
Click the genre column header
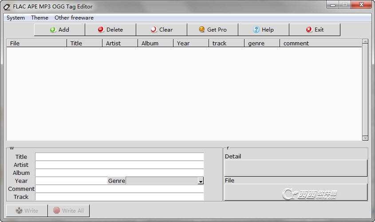tap(262, 43)
